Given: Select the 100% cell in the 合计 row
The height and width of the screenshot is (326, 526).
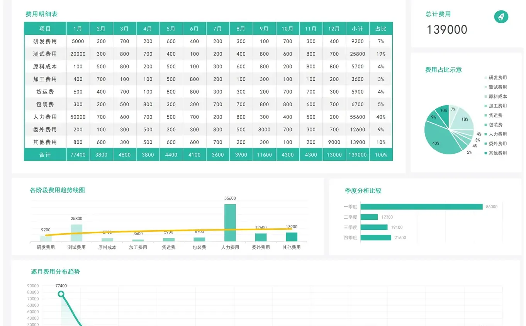Looking at the screenshot, I should [x=381, y=155].
